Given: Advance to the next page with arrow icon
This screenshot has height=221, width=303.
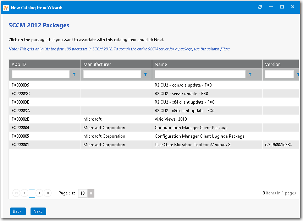Looking at the screenshot, I should (x=40, y=193).
